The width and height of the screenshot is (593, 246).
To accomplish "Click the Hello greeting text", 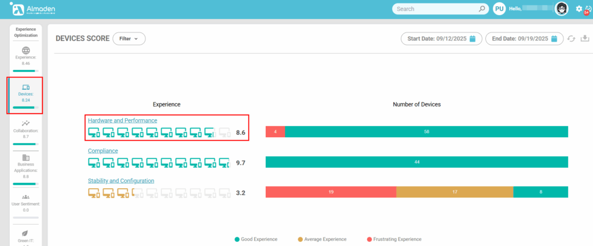I will (x=515, y=9).
